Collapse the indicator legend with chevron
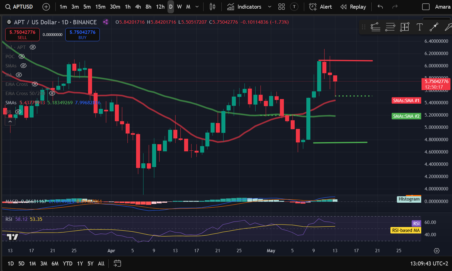 coord(10,122)
